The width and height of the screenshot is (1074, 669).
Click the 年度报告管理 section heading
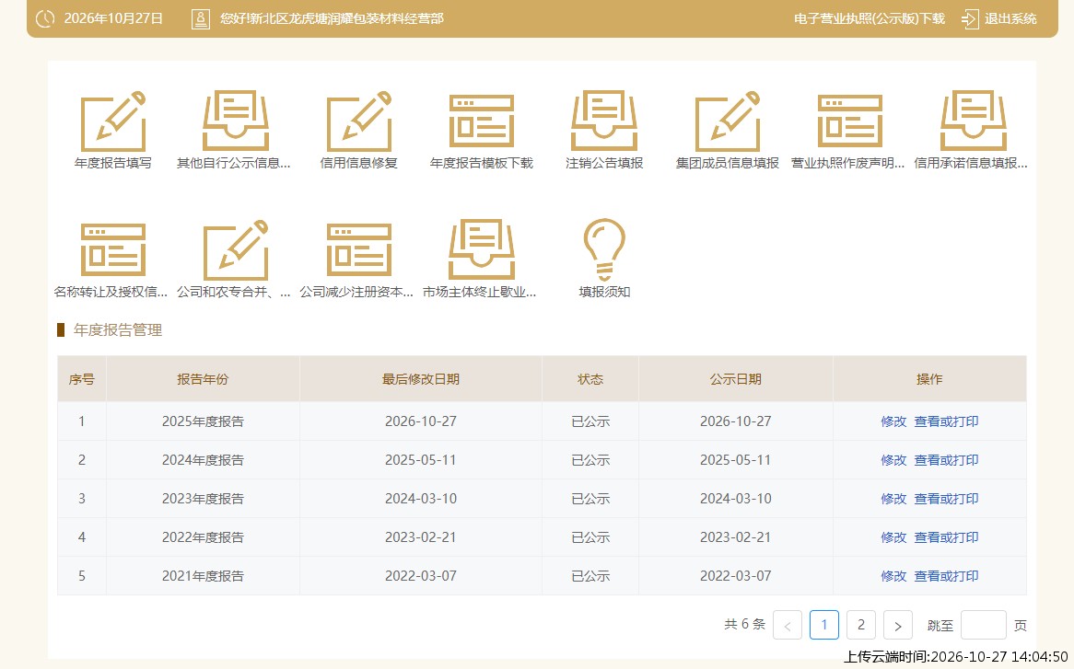click(x=118, y=329)
